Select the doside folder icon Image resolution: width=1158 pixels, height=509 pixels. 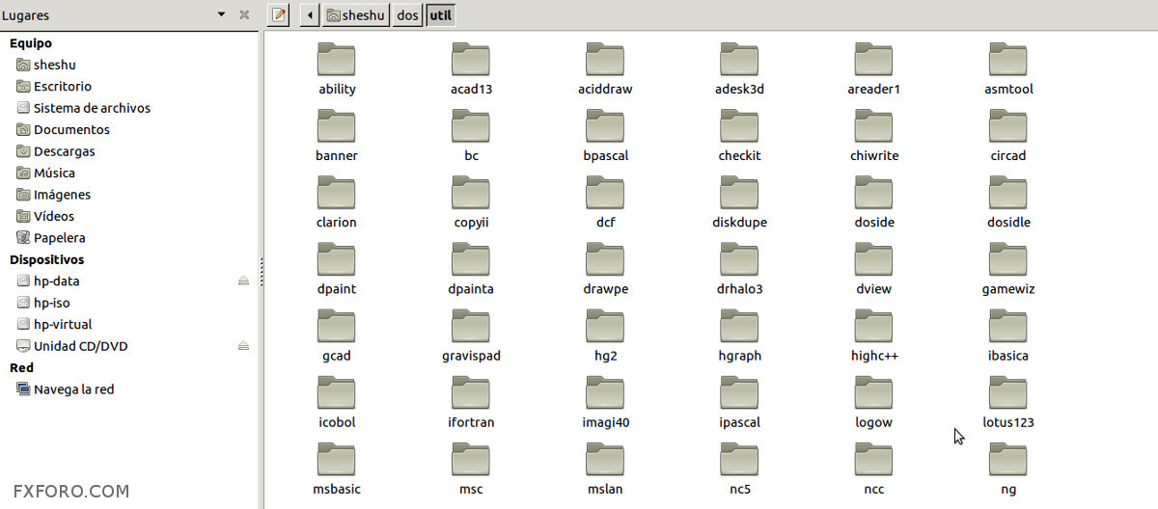[x=873, y=193]
